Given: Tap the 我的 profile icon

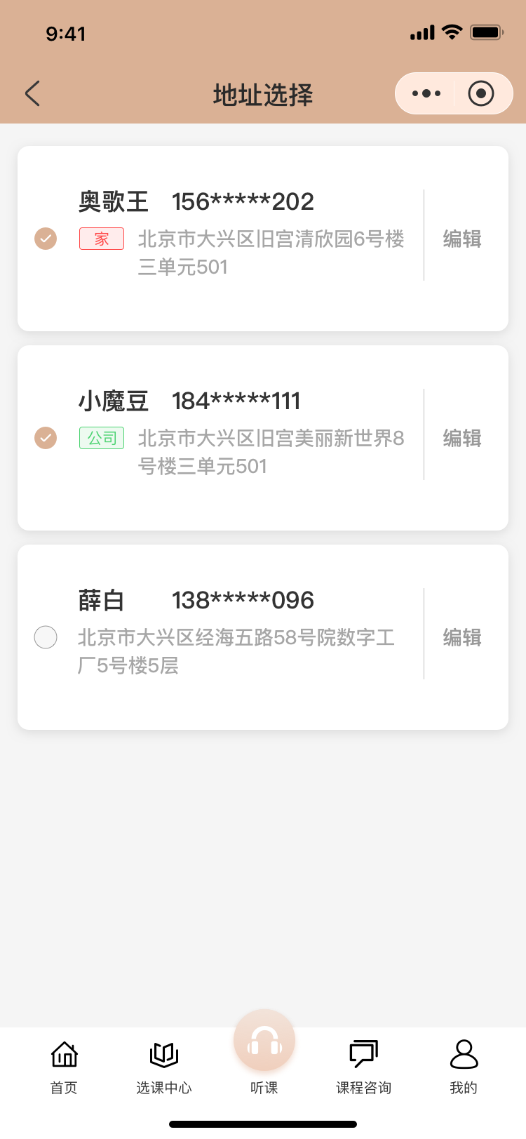Looking at the screenshot, I should pos(464,1054).
